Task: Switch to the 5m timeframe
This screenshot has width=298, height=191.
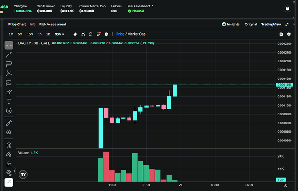Action: [x=20, y=34]
